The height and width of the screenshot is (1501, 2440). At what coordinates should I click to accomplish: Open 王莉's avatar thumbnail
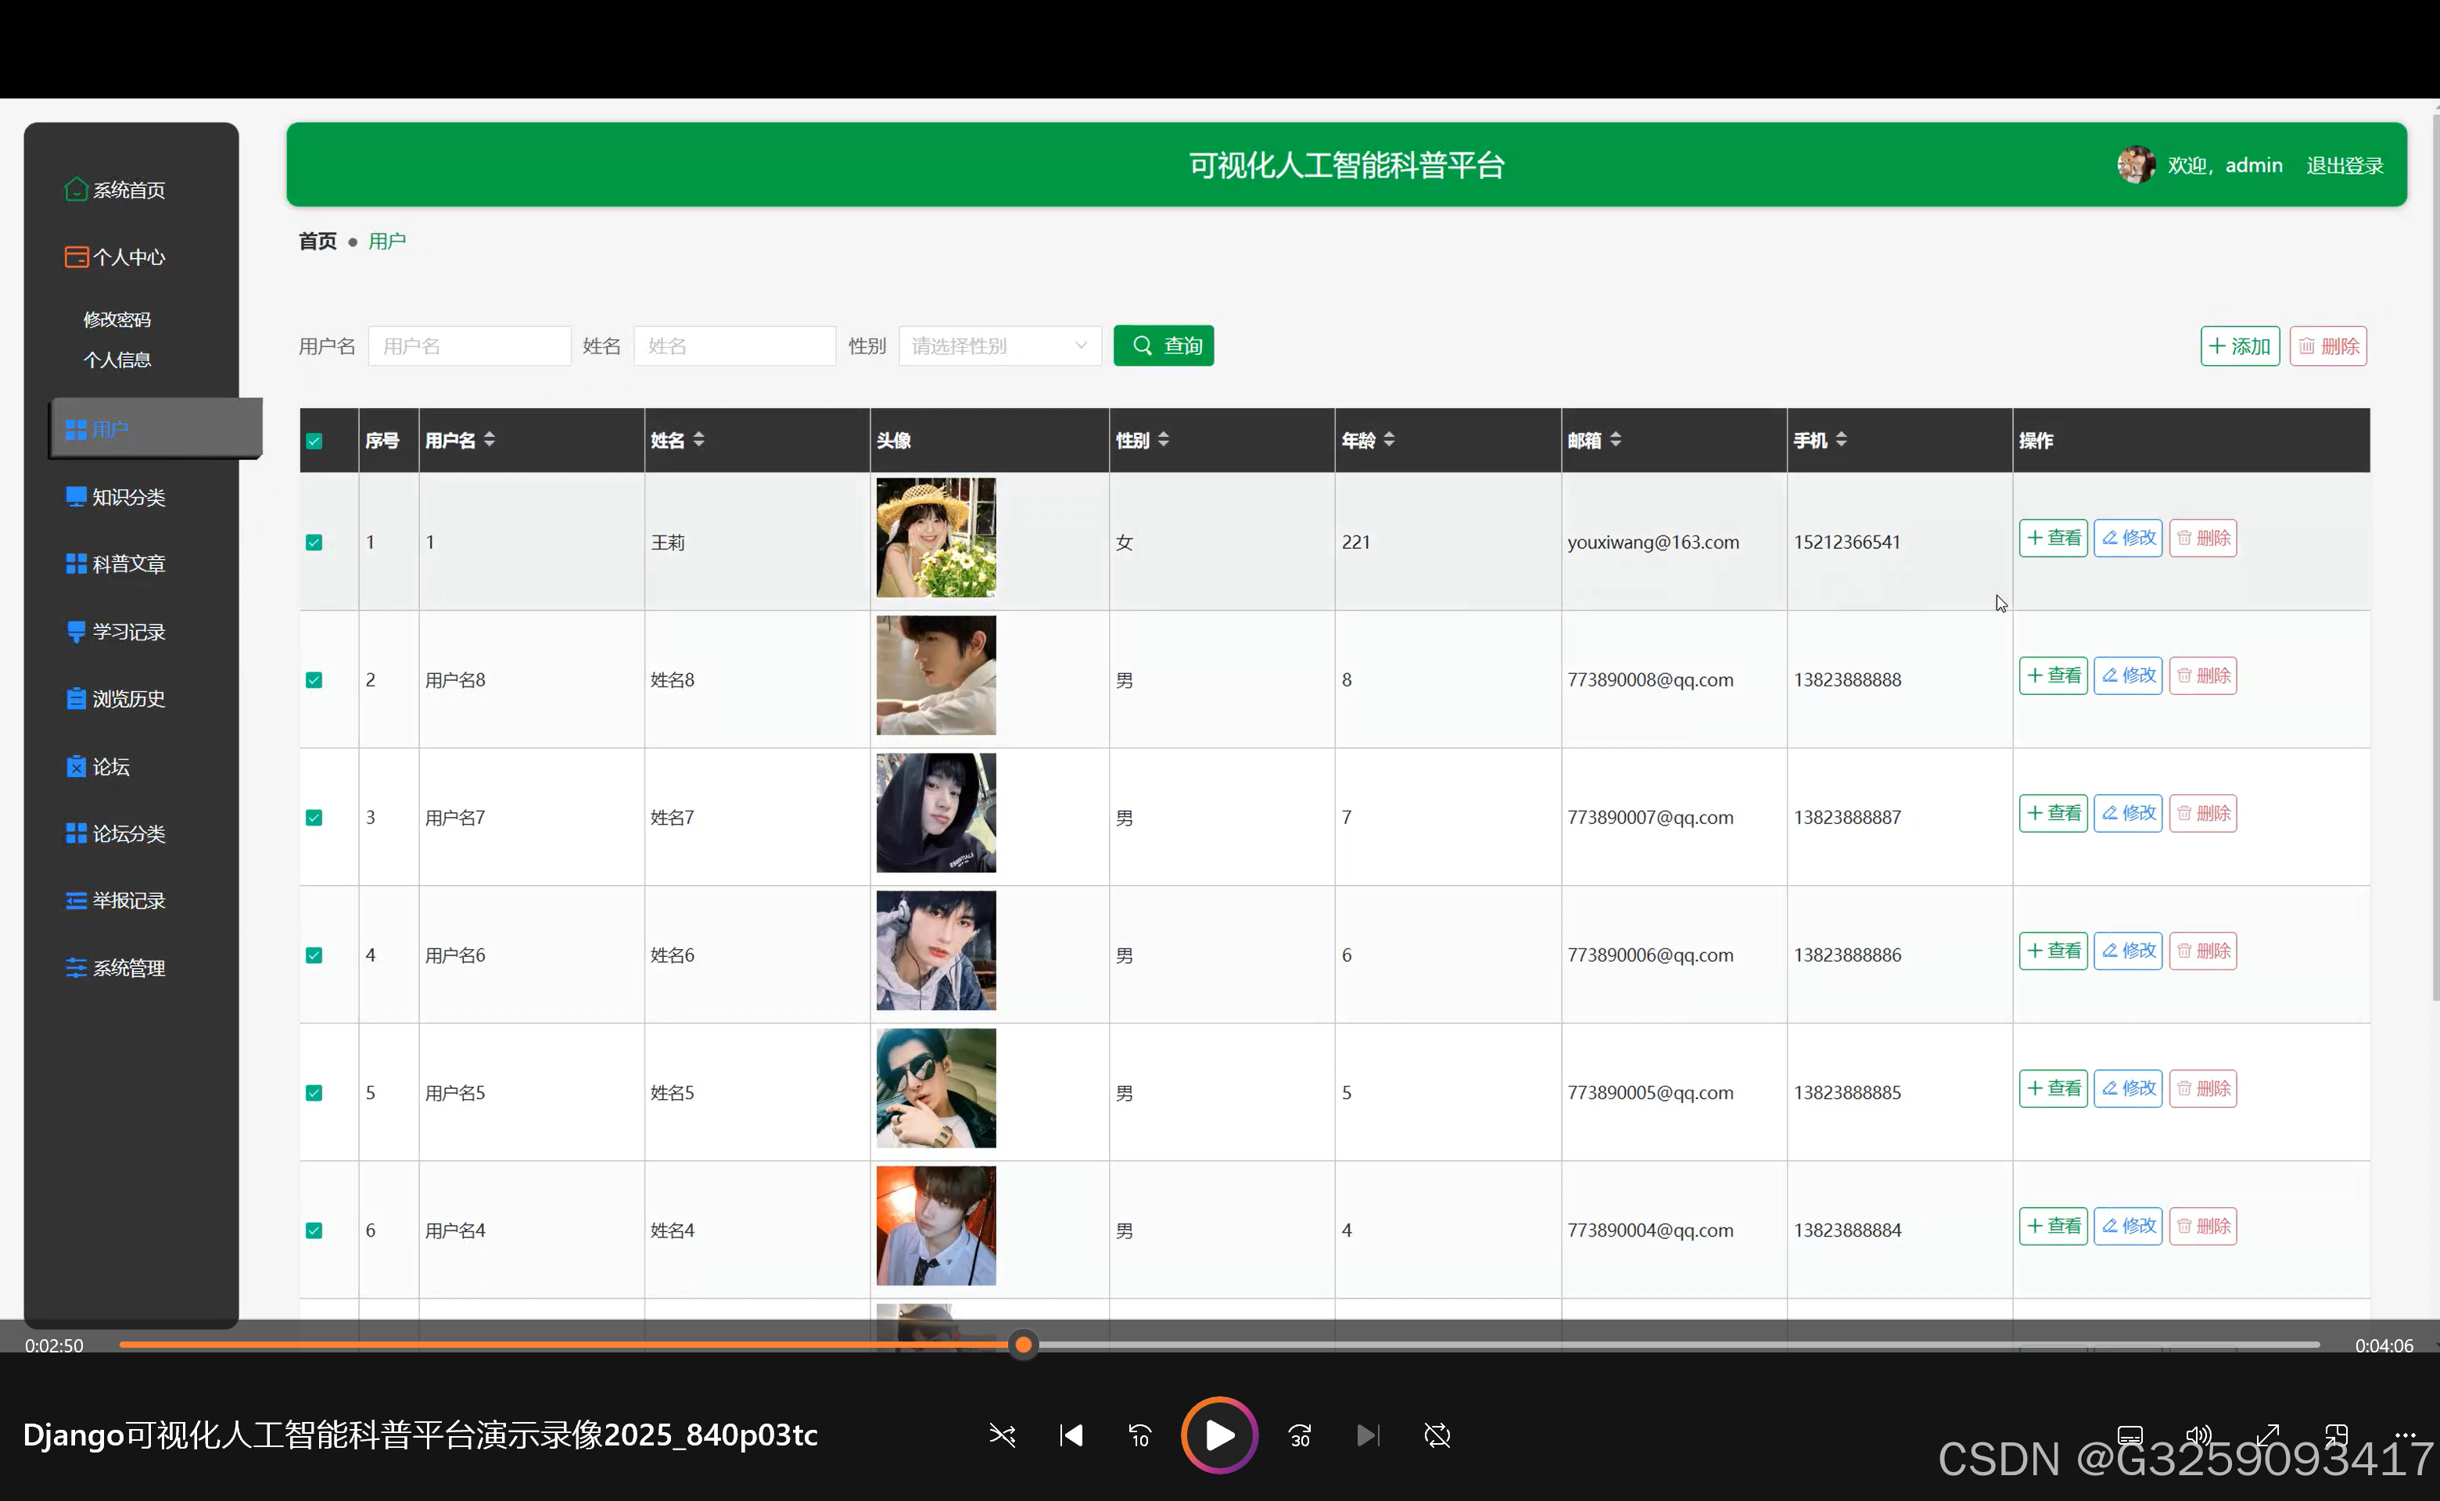(936, 538)
